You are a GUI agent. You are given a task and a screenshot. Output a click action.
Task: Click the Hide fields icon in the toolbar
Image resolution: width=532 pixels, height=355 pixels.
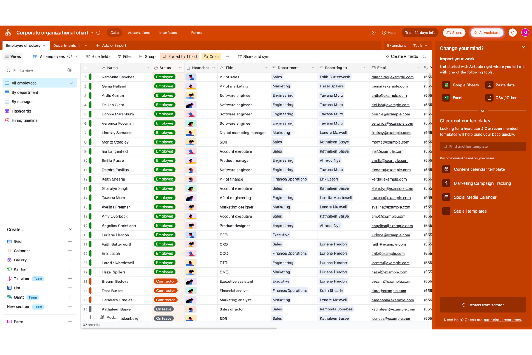click(87, 56)
